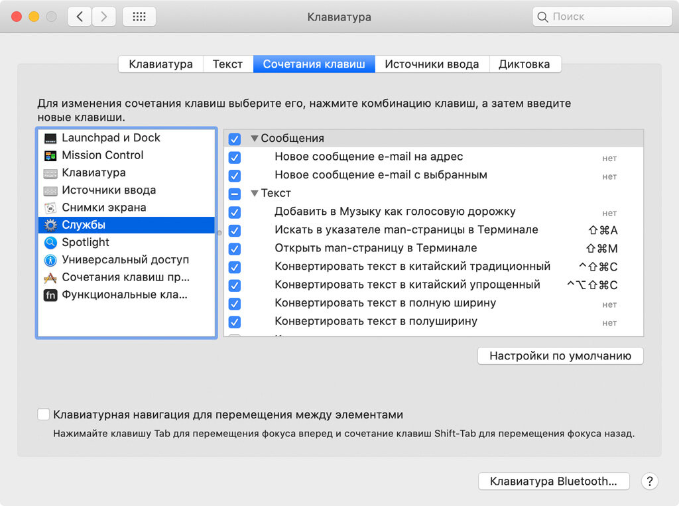The image size is (679, 506).
Task: Enable Клавиатурная навигация для перемещения checkbox
Action: click(x=43, y=414)
